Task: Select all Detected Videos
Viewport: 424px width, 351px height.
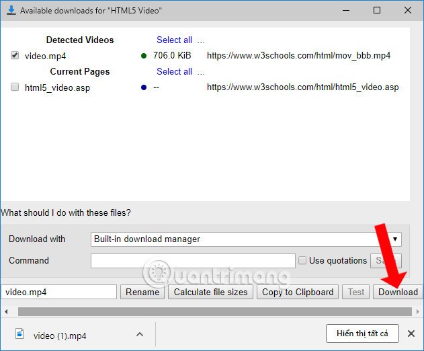Action: pyautogui.click(x=174, y=40)
